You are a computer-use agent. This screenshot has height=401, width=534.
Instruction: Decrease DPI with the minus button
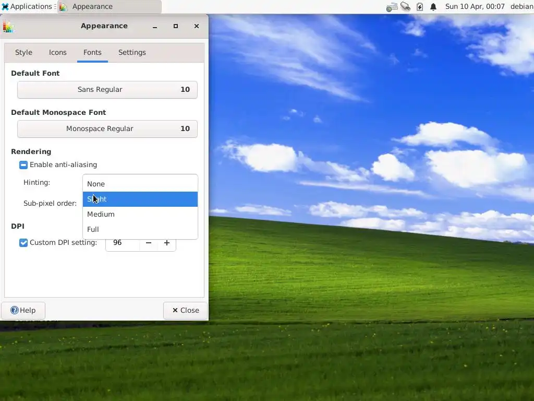pos(149,243)
